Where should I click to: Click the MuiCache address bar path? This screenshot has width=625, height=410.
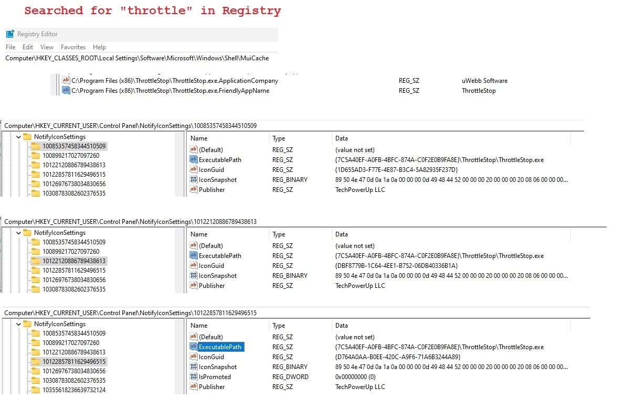[137, 58]
